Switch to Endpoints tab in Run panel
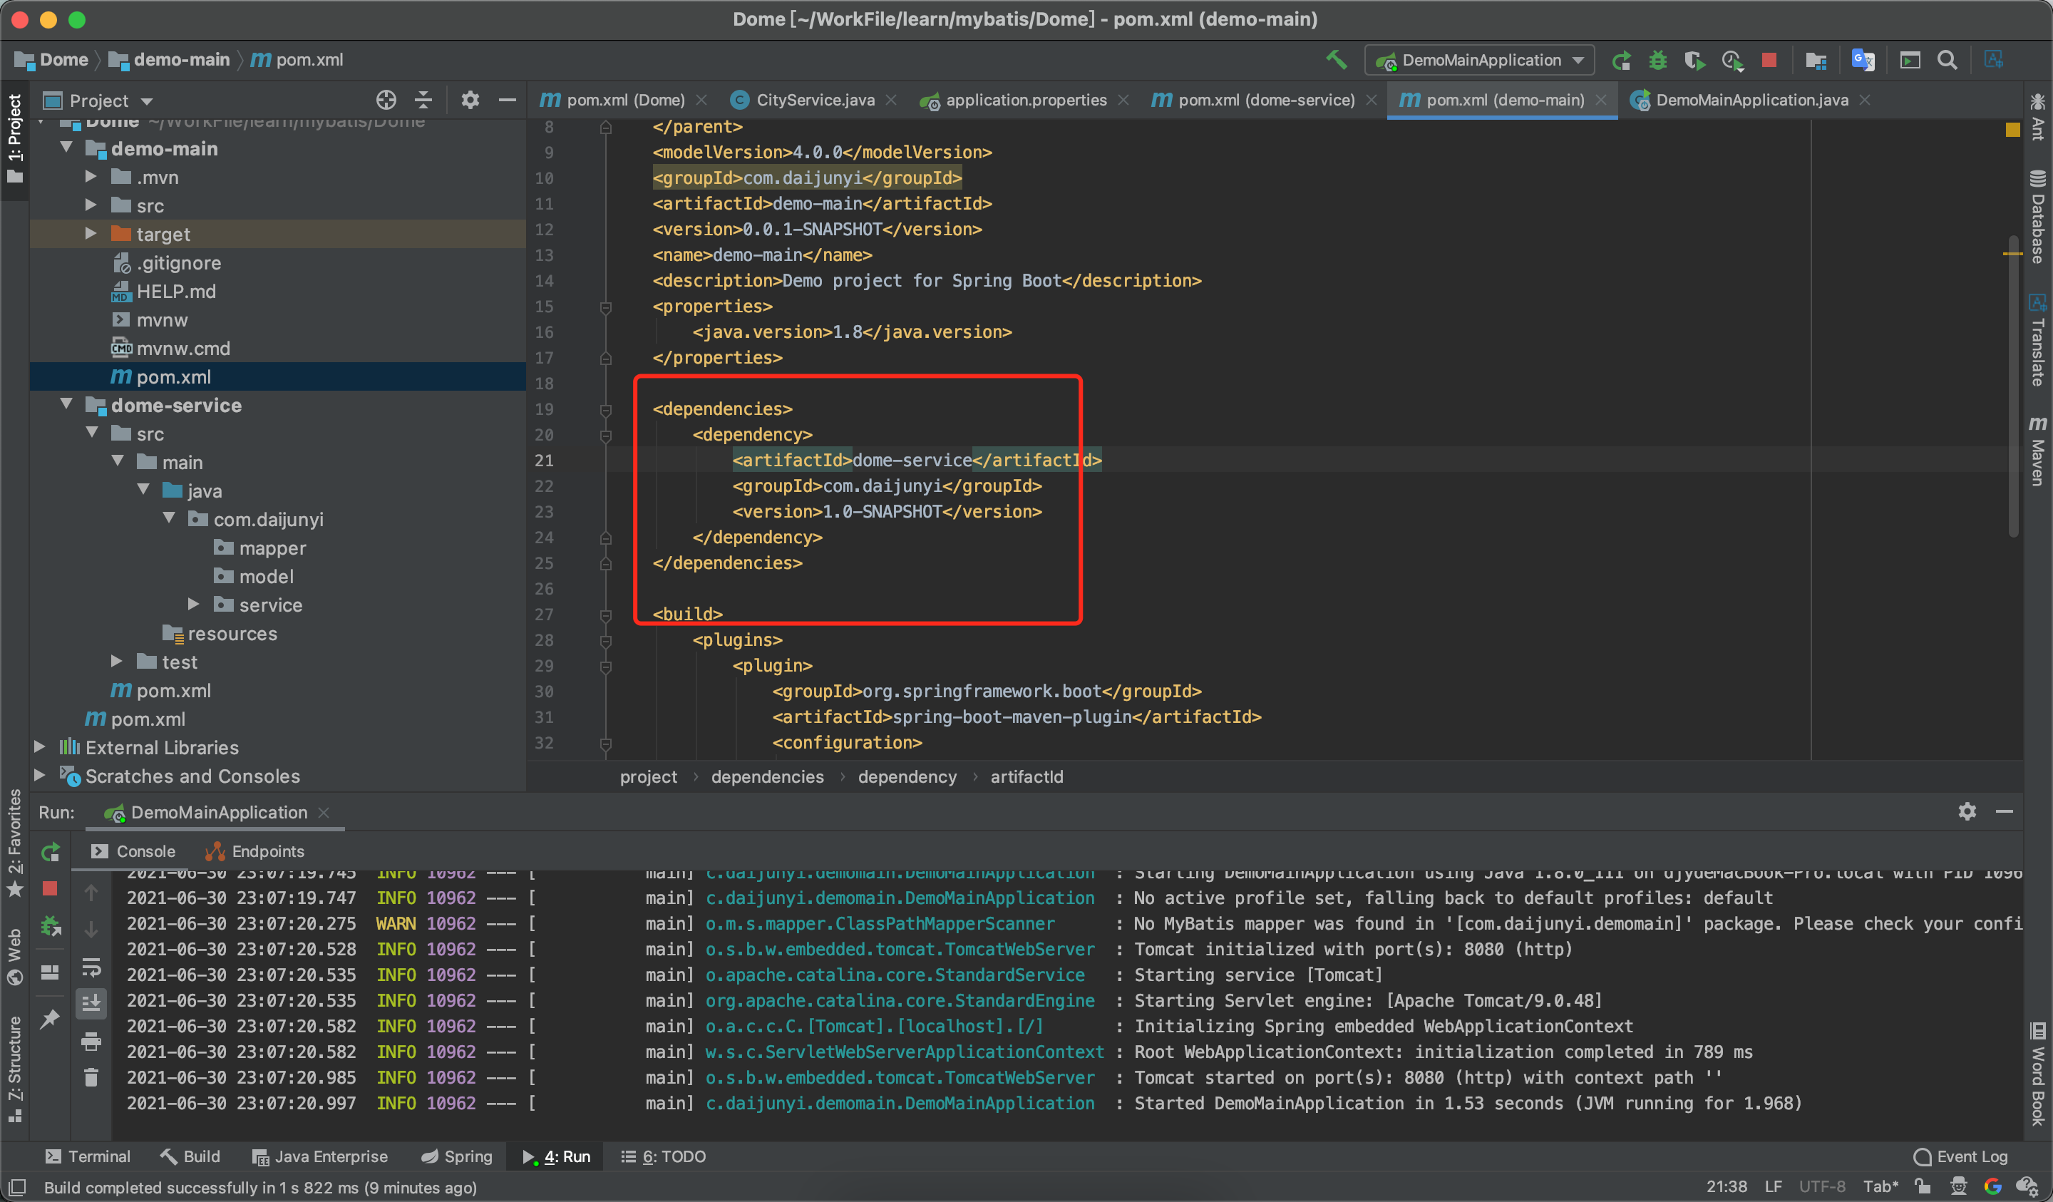2053x1202 pixels. (x=255, y=851)
